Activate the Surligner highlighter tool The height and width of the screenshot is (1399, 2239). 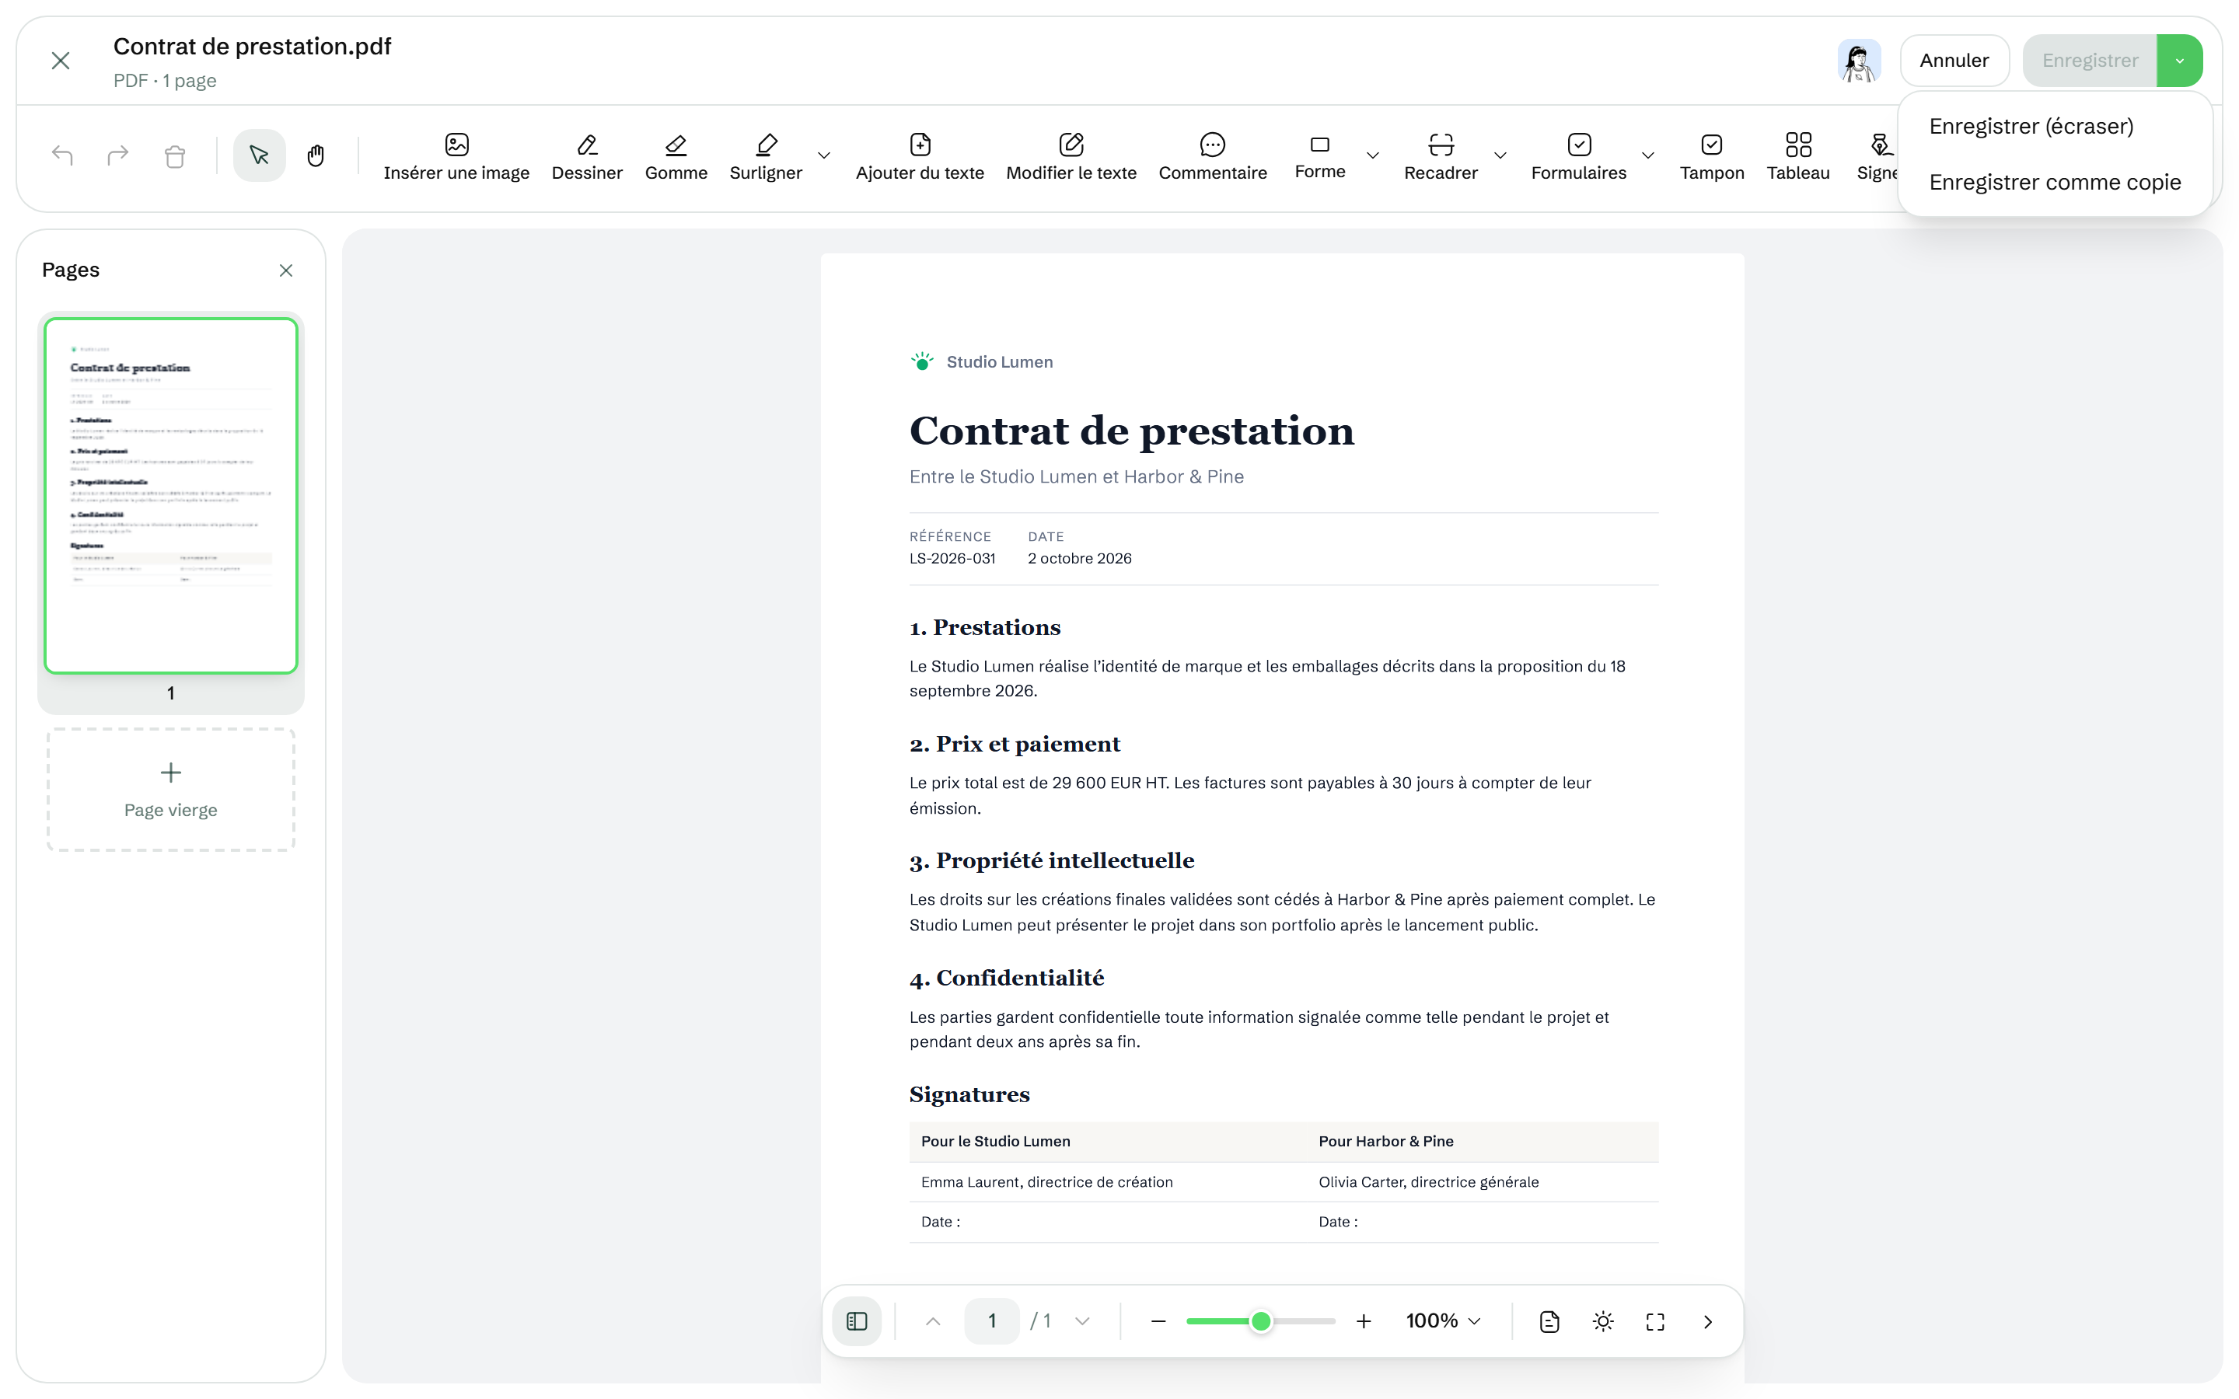pos(765,156)
